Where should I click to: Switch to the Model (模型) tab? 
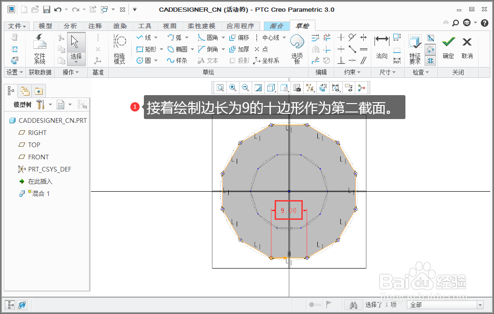click(x=45, y=26)
